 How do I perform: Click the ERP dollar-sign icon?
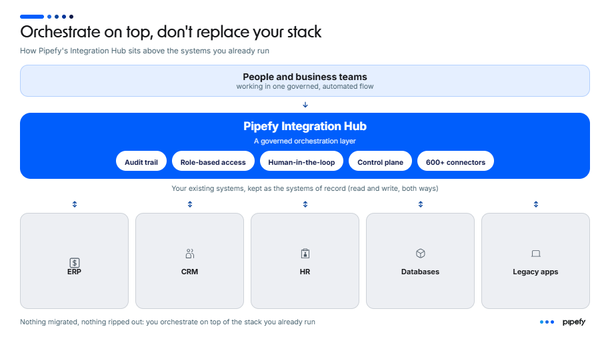(x=74, y=263)
